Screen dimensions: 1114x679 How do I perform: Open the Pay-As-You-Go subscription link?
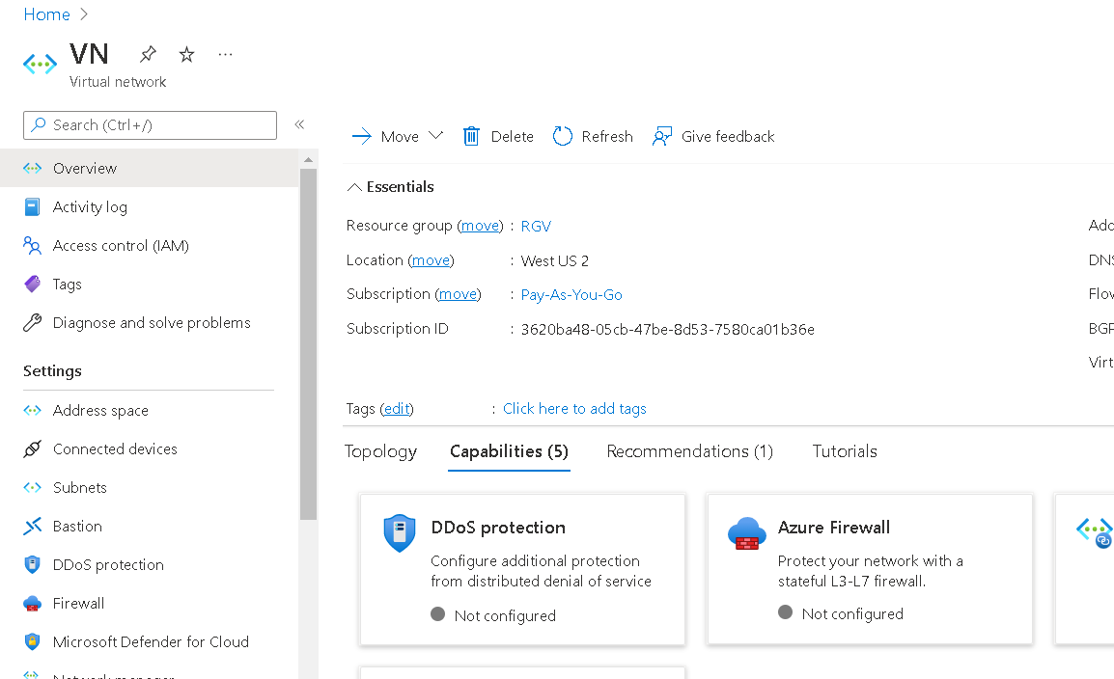(571, 294)
